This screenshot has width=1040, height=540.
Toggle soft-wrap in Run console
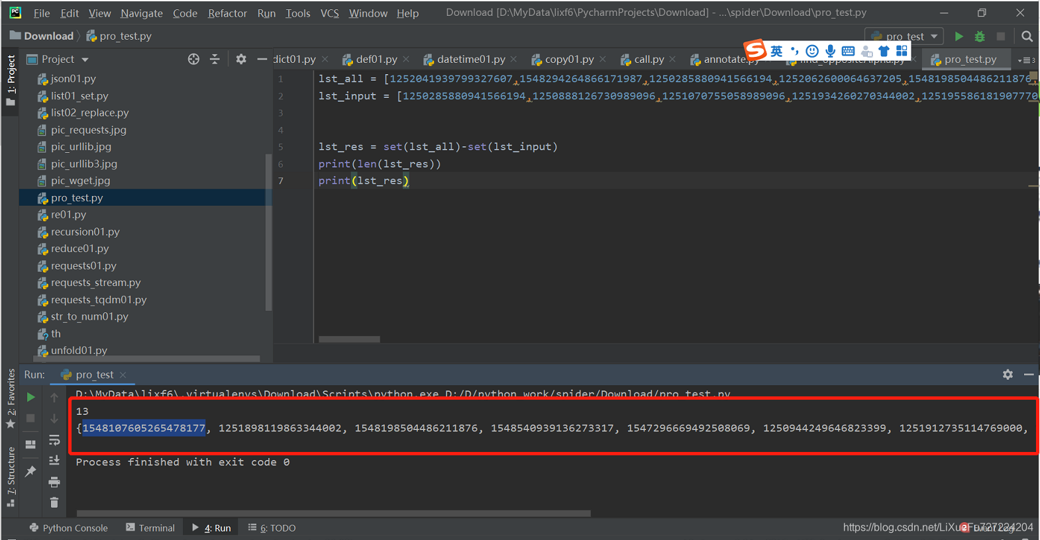click(54, 440)
